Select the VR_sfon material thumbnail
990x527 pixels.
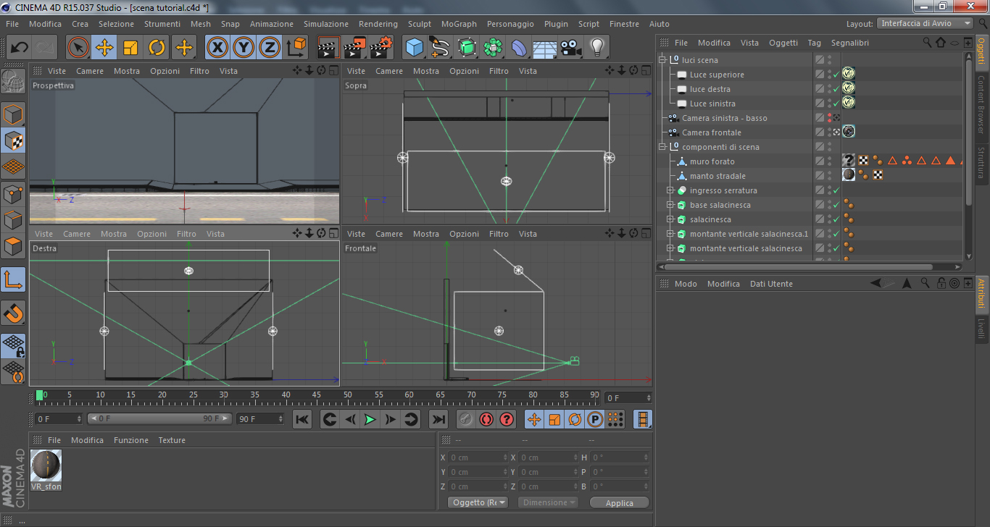[x=46, y=465]
